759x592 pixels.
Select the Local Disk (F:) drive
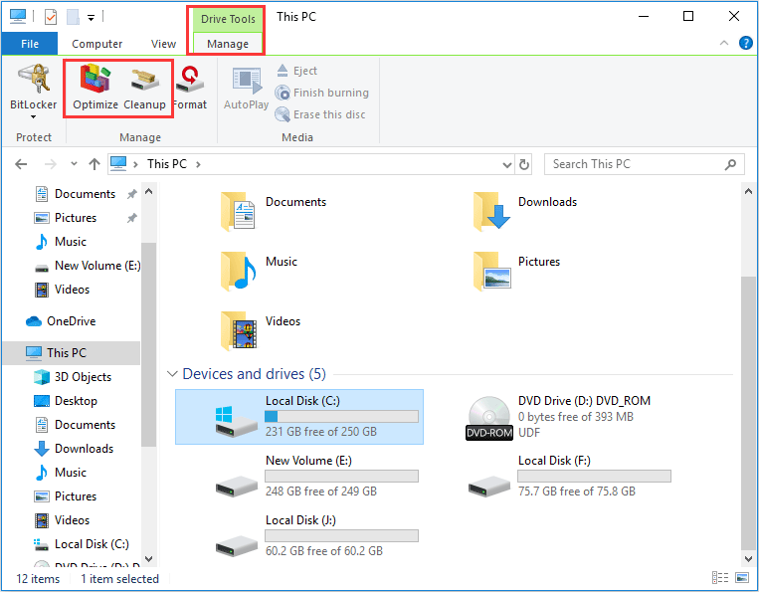[569, 476]
